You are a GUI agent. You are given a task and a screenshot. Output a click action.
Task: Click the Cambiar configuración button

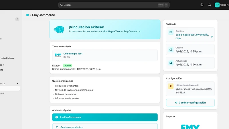(x=190, y=103)
